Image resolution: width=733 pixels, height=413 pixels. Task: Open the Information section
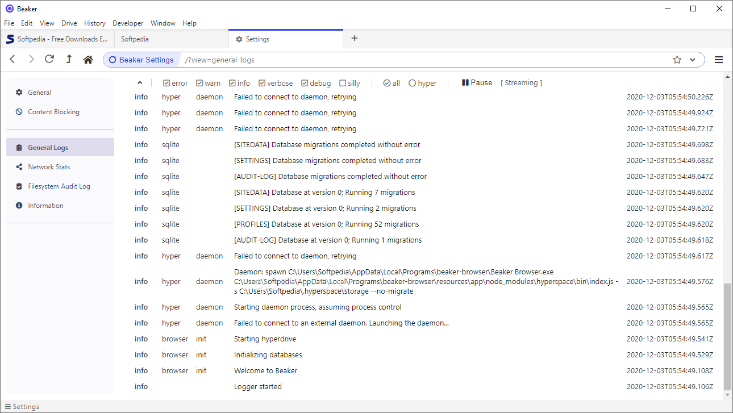coord(60,206)
